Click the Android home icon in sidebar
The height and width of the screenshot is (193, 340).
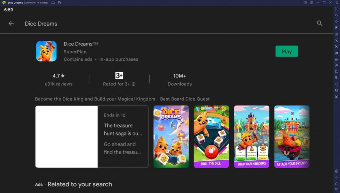pos(337,184)
